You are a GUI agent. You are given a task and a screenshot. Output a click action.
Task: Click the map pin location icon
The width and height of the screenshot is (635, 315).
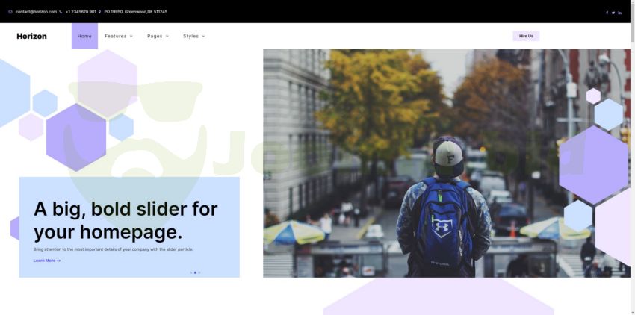(x=99, y=12)
